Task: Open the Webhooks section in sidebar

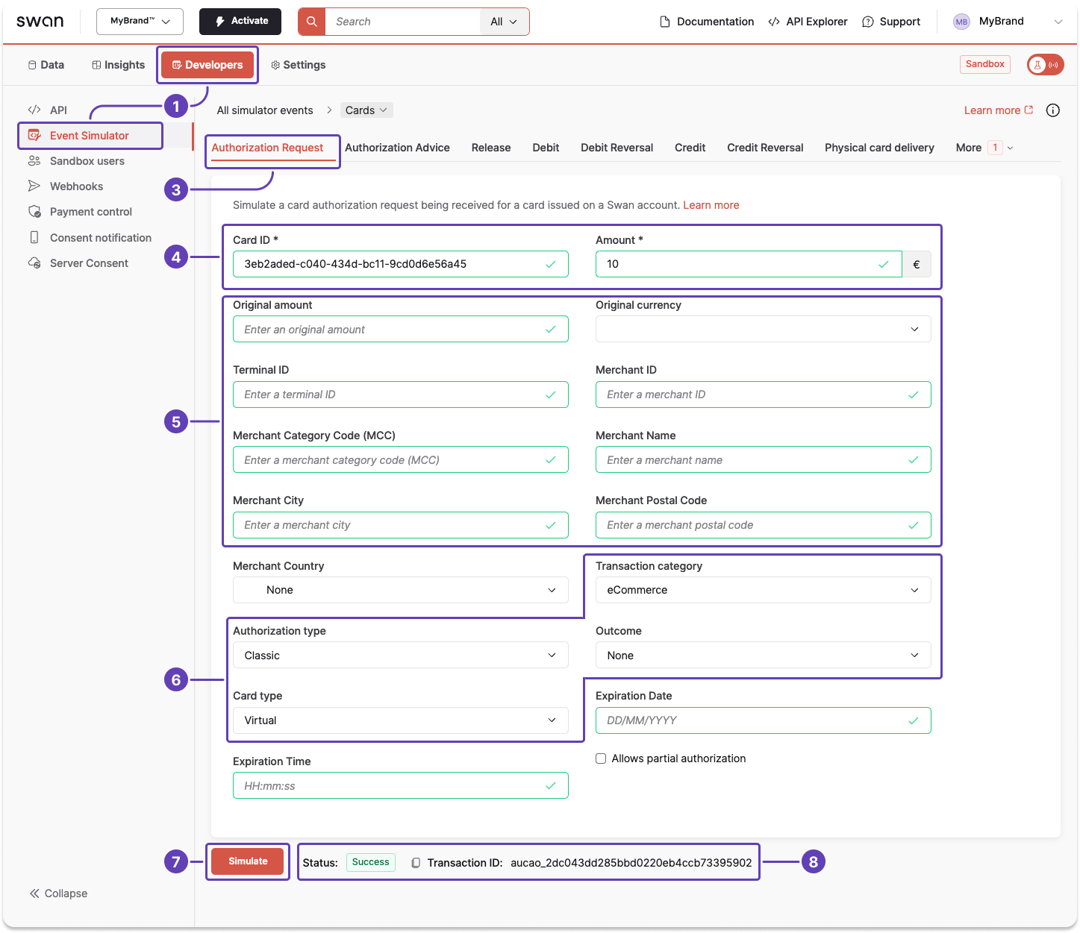Action: pos(75,186)
